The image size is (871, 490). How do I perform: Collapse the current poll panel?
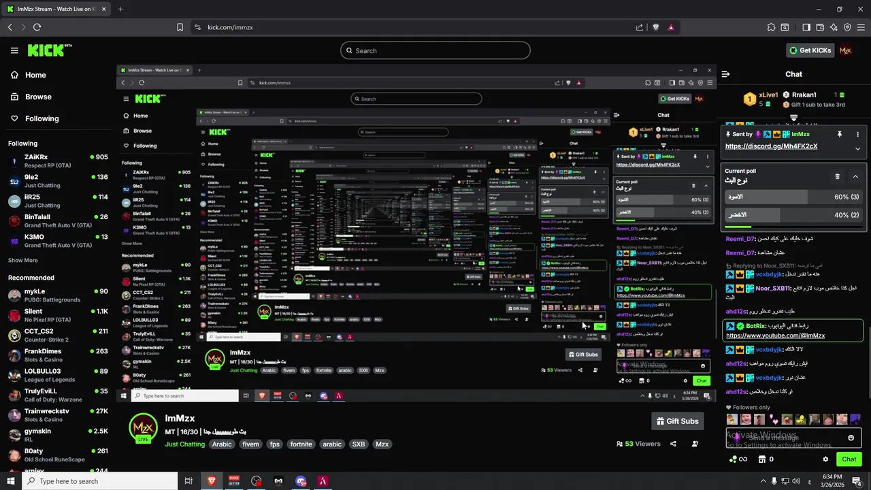pyautogui.click(x=855, y=176)
